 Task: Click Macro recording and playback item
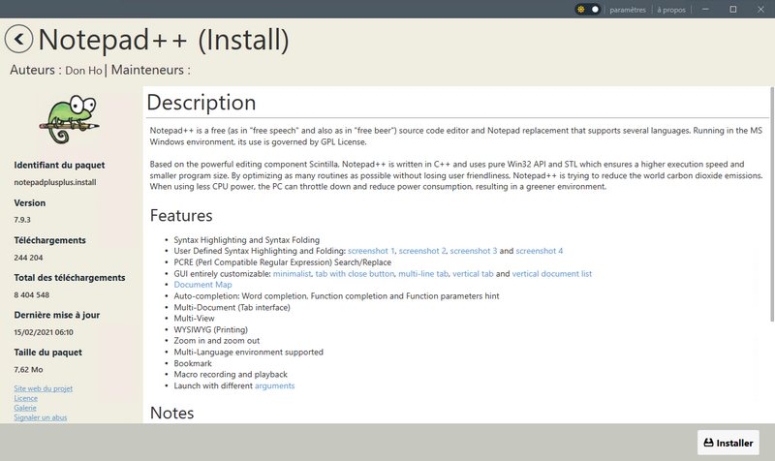[x=231, y=375]
